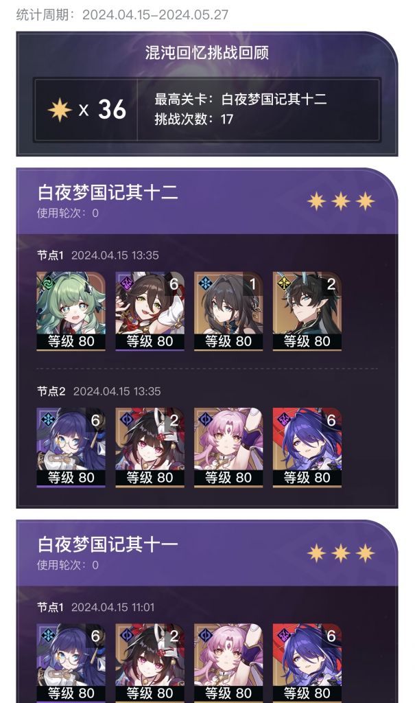
Task: Click the quantum element icon on fox-ear character
Action: tap(127, 283)
